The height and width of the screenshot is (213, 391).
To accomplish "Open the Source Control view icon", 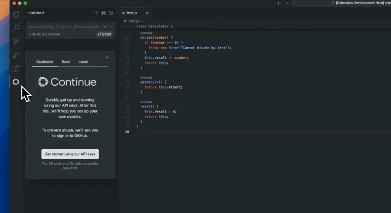I will pyautogui.click(x=16, y=42).
